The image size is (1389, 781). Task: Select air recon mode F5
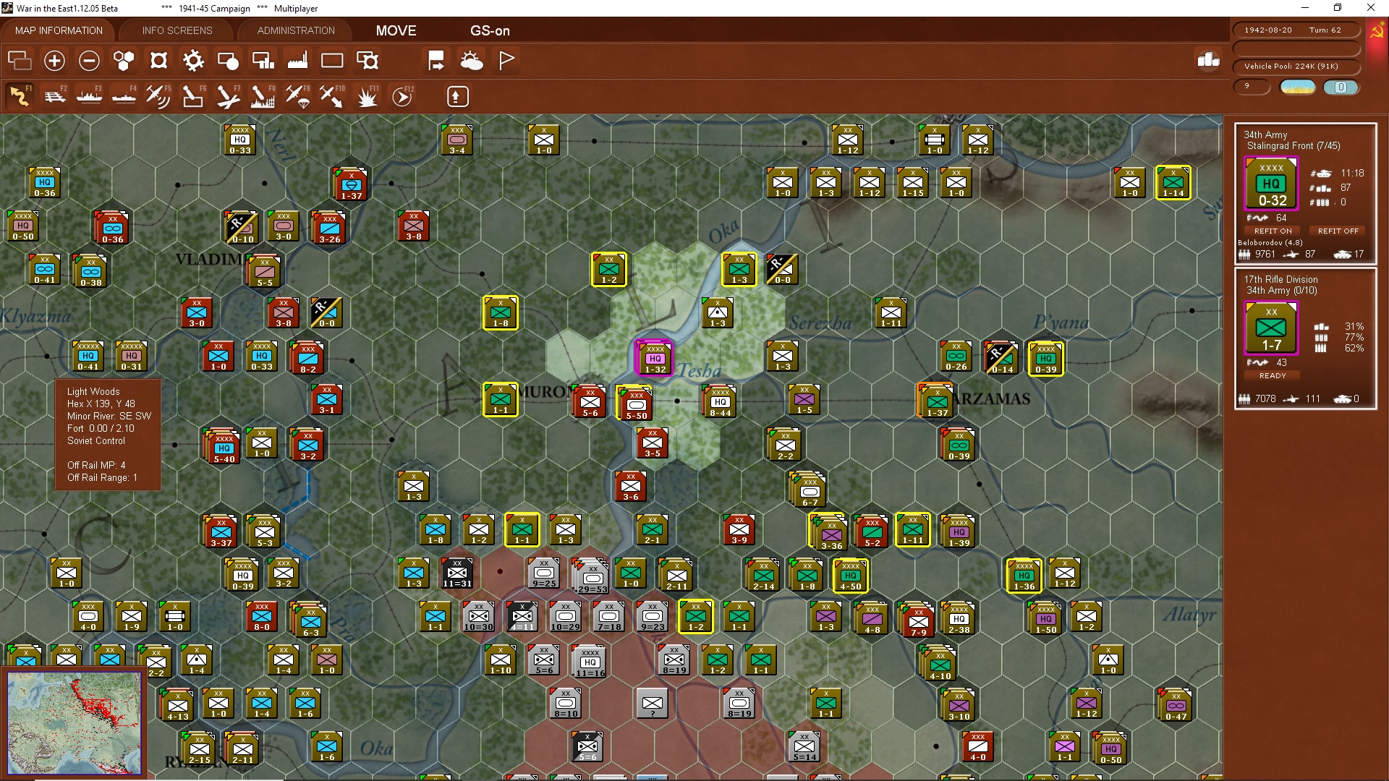[x=158, y=96]
